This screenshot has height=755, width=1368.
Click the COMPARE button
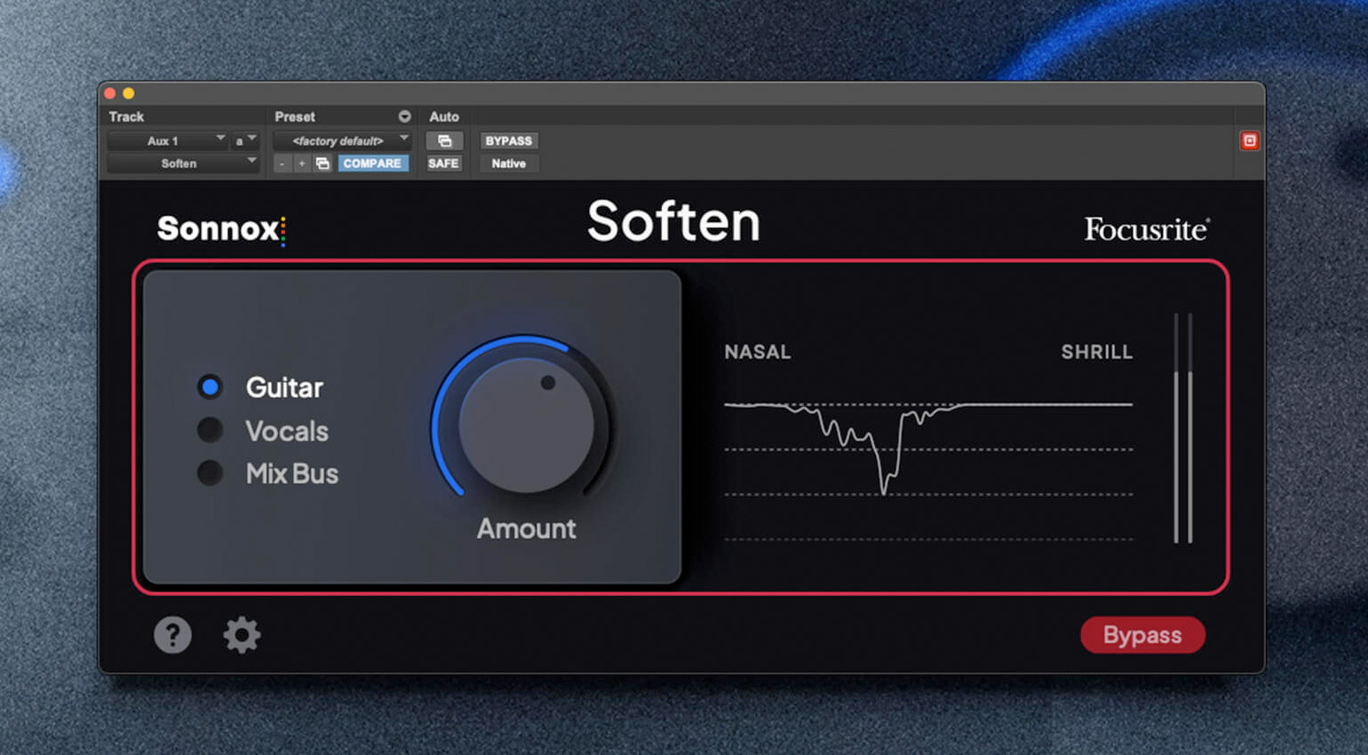[x=373, y=163]
